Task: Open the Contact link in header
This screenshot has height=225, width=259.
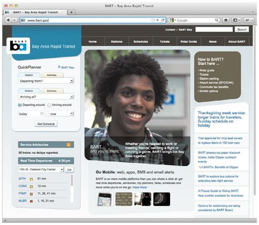Action: coord(170,30)
